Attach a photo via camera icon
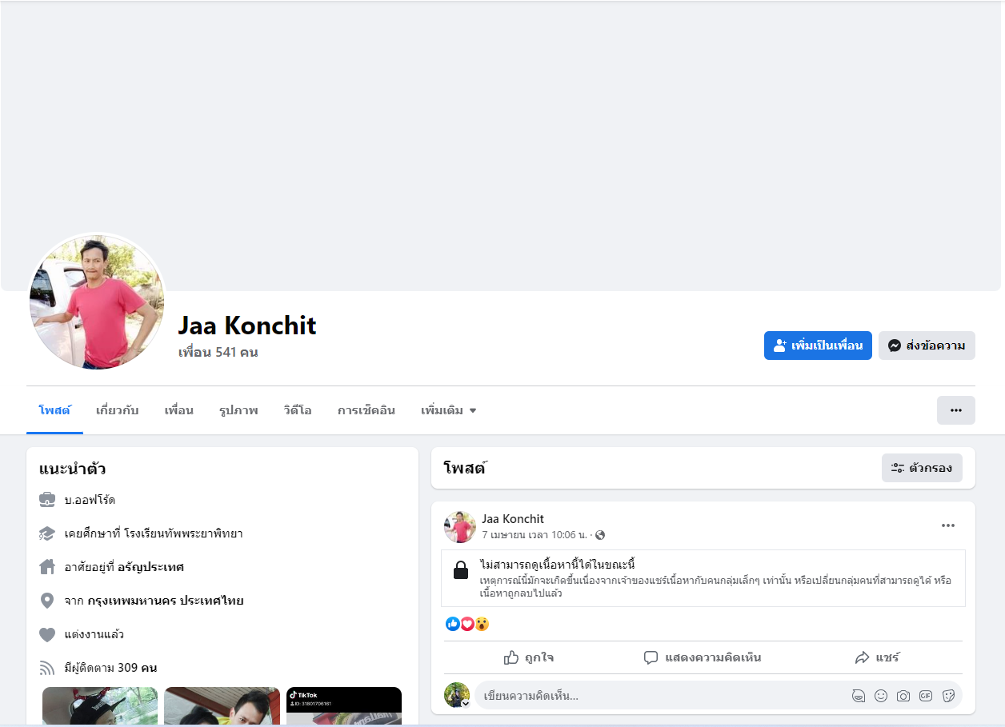Image resolution: width=1005 pixels, height=727 pixels. [x=903, y=696]
